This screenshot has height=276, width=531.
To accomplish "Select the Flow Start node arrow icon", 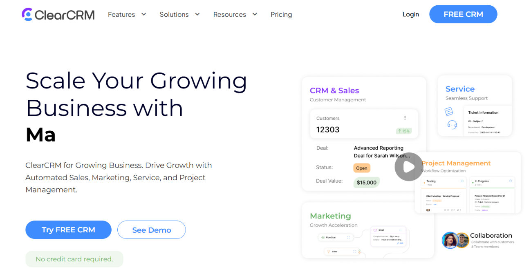I will click(x=323, y=237).
